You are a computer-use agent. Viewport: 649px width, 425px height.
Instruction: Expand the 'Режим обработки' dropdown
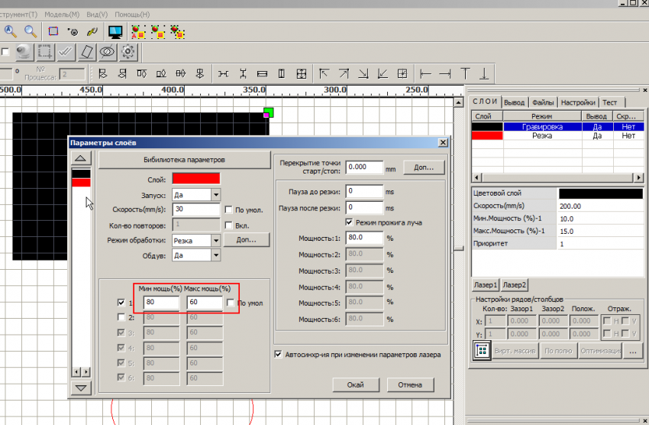[215, 240]
